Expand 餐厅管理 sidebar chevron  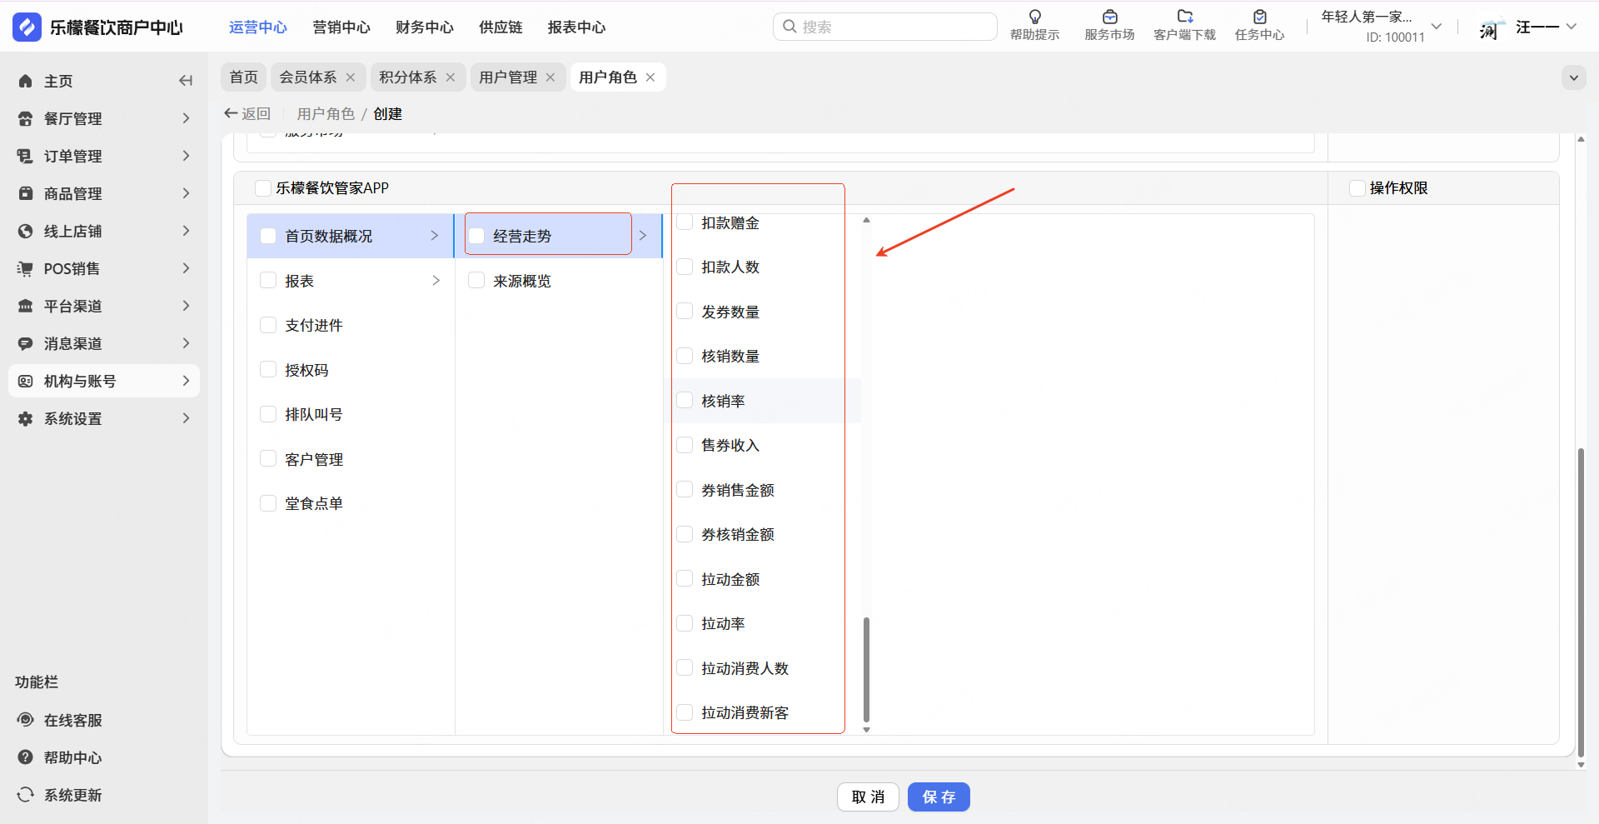(187, 118)
